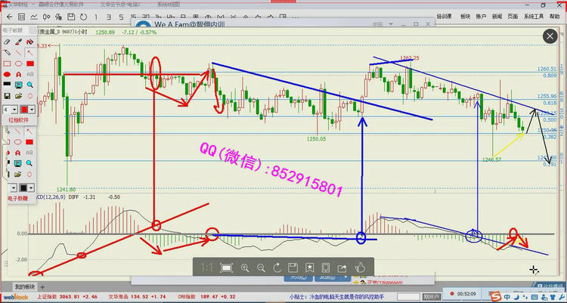
Task: Click the red color swatch in palette
Action: click(x=23, y=110)
